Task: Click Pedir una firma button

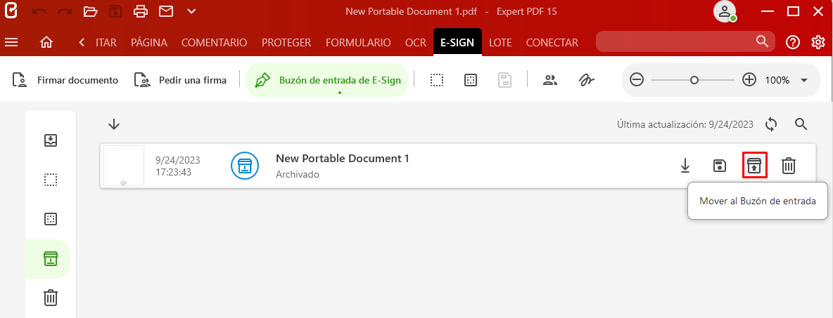Action: 180,80
